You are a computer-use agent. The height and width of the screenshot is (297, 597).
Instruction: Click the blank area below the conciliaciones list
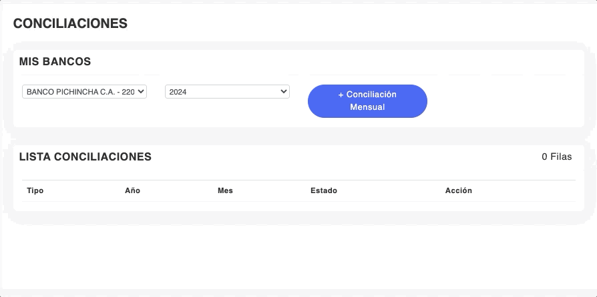pos(298,253)
